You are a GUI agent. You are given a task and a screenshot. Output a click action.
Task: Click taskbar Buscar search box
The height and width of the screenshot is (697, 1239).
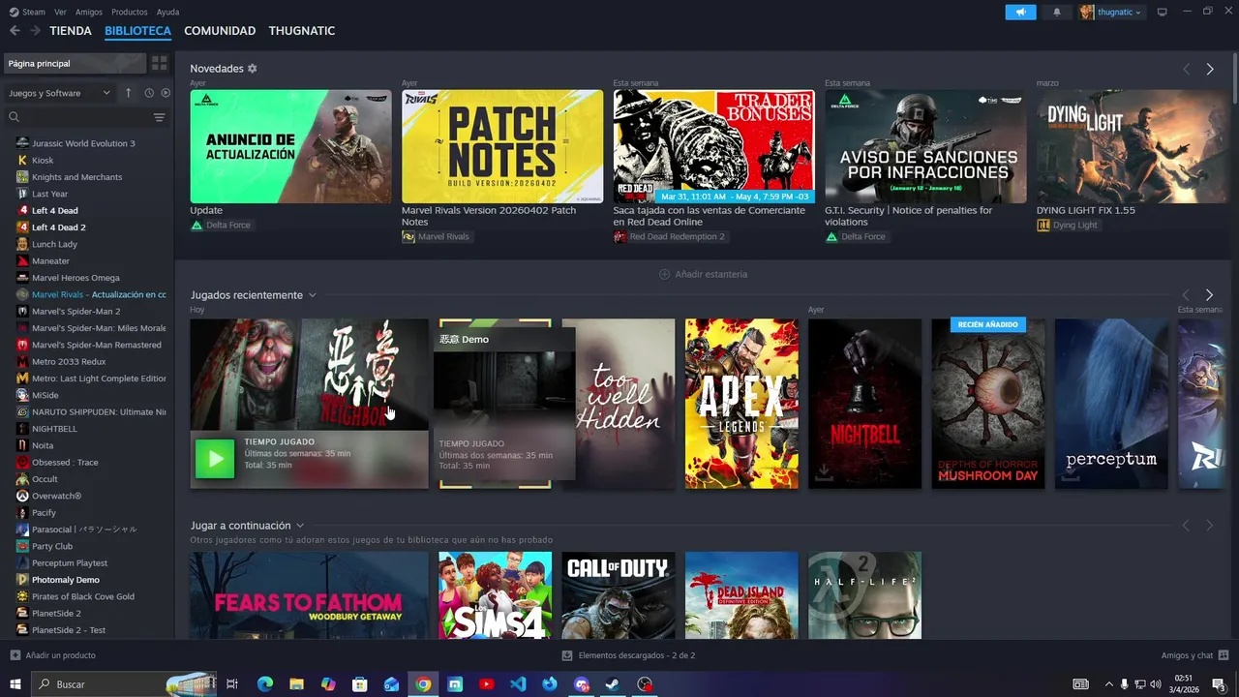point(124,684)
